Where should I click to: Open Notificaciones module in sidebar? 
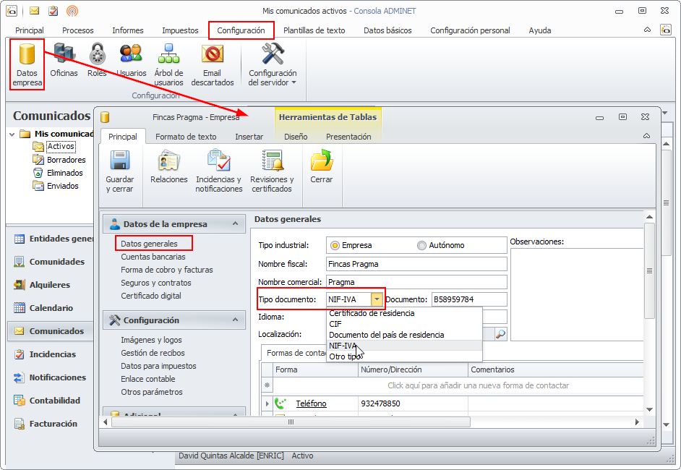click(x=51, y=377)
